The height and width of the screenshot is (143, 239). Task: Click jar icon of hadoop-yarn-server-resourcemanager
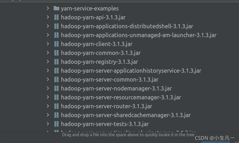(56, 97)
